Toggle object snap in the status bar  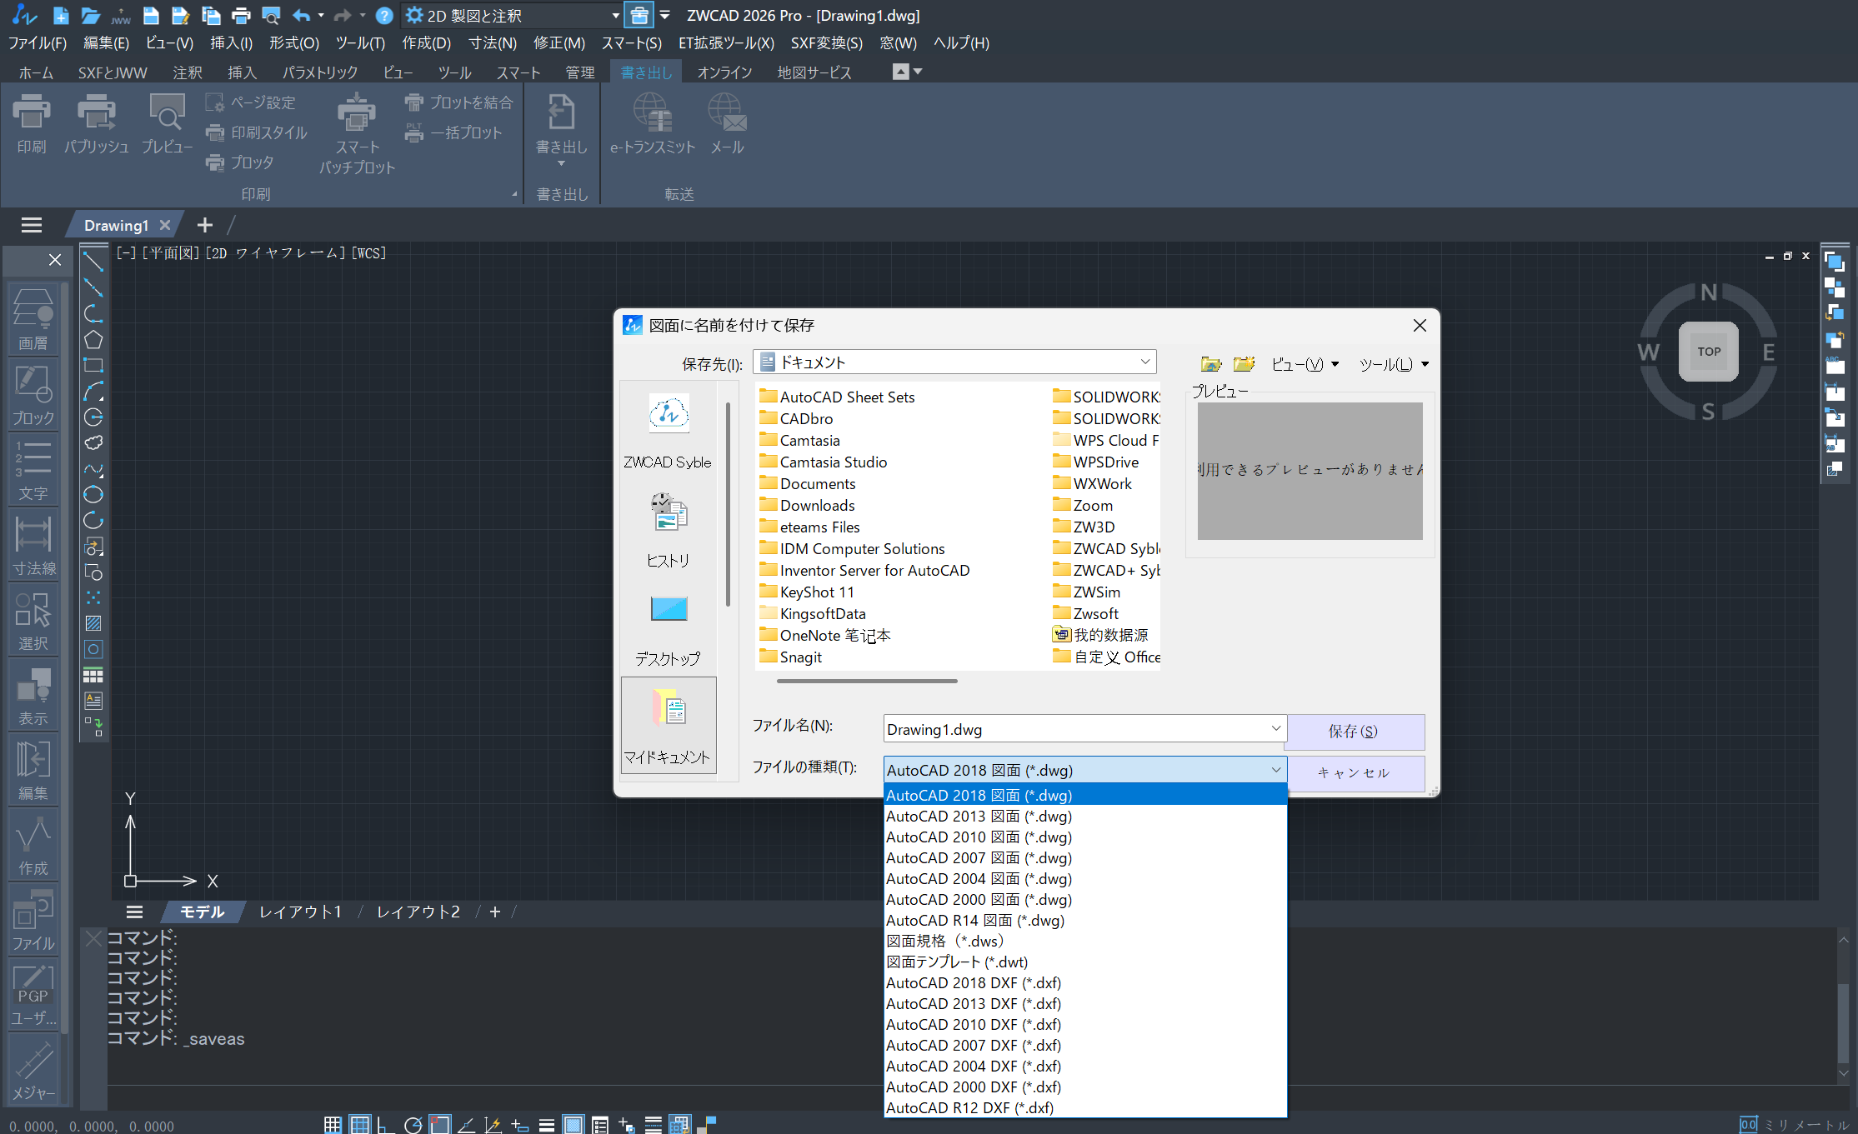pyautogui.click(x=439, y=1125)
